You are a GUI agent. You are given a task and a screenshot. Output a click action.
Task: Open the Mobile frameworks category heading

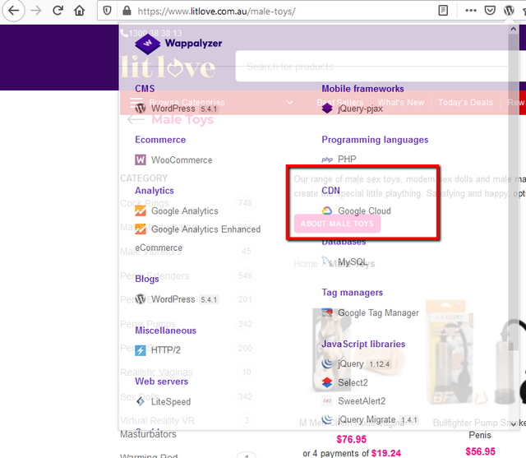pos(362,89)
